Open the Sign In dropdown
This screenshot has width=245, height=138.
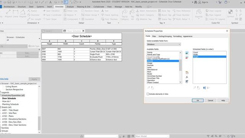pos(216,2)
